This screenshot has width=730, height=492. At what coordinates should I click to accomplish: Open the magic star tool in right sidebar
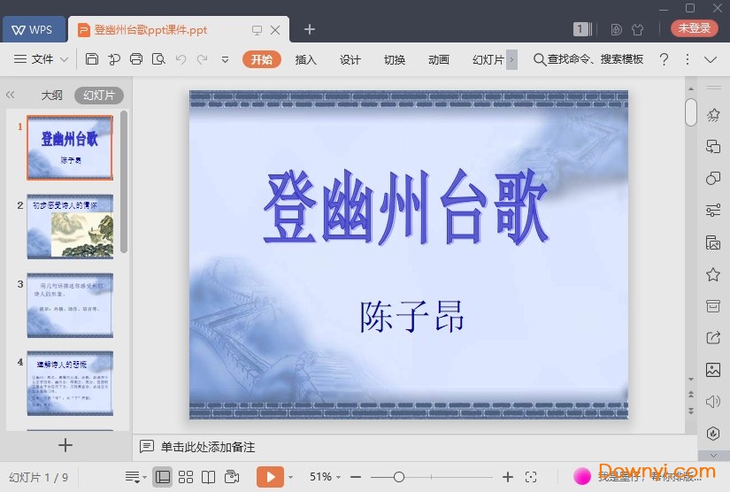pos(713,115)
